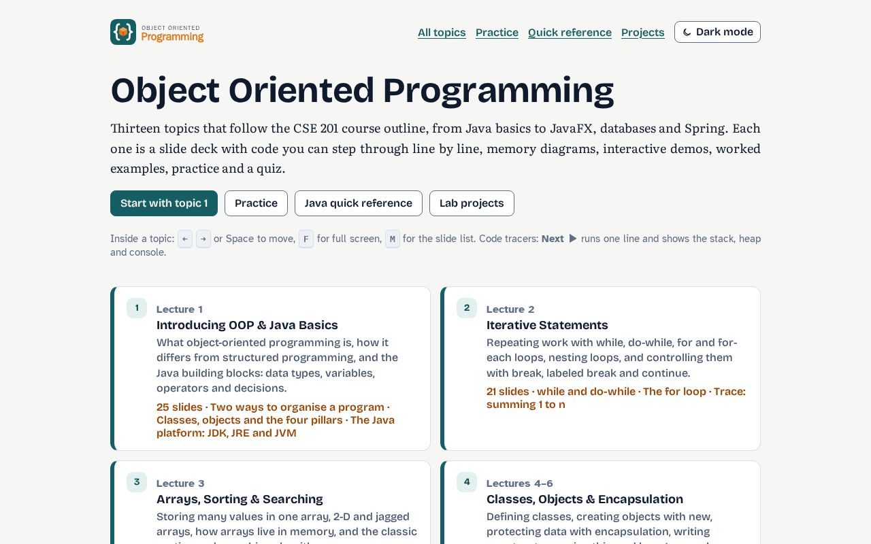Click the 'Lecture 2' label text

point(510,309)
